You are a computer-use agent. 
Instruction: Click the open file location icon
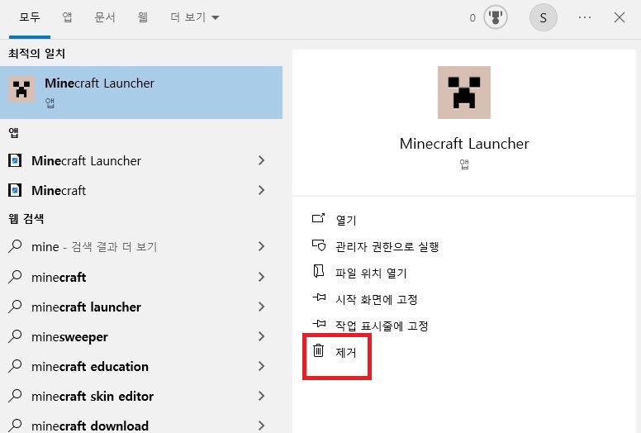319,271
